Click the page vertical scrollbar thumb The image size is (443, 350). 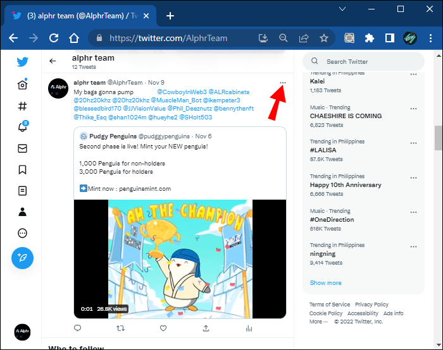click(x=438, y=138)
